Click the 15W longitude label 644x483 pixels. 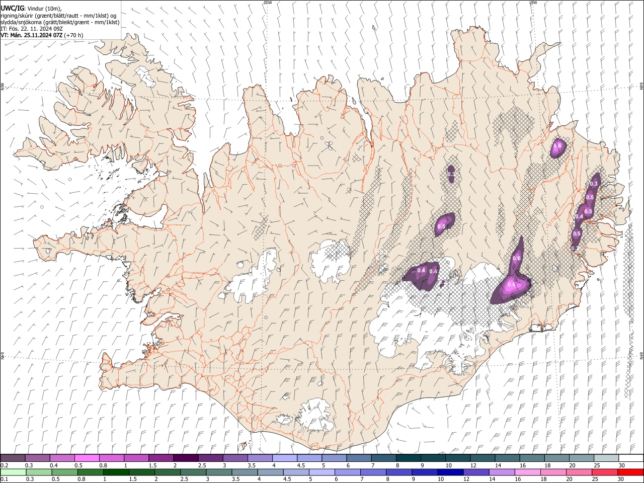pos(533,3)
